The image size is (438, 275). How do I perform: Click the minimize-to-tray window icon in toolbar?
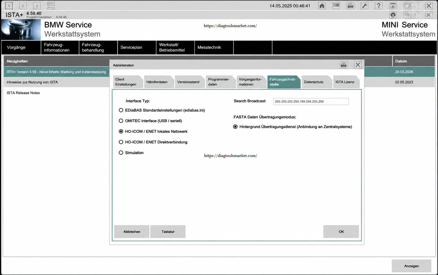393,6
